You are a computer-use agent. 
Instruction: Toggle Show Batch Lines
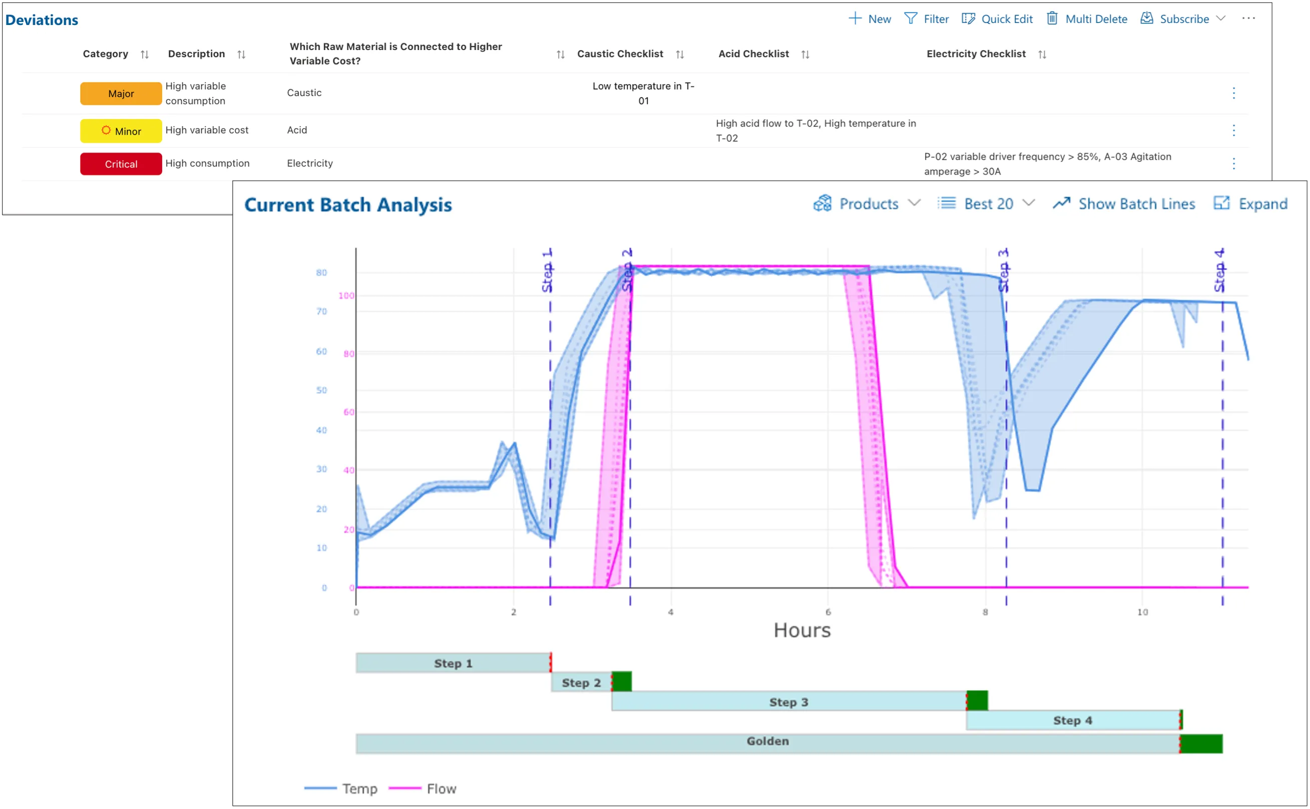(1123, 204)
